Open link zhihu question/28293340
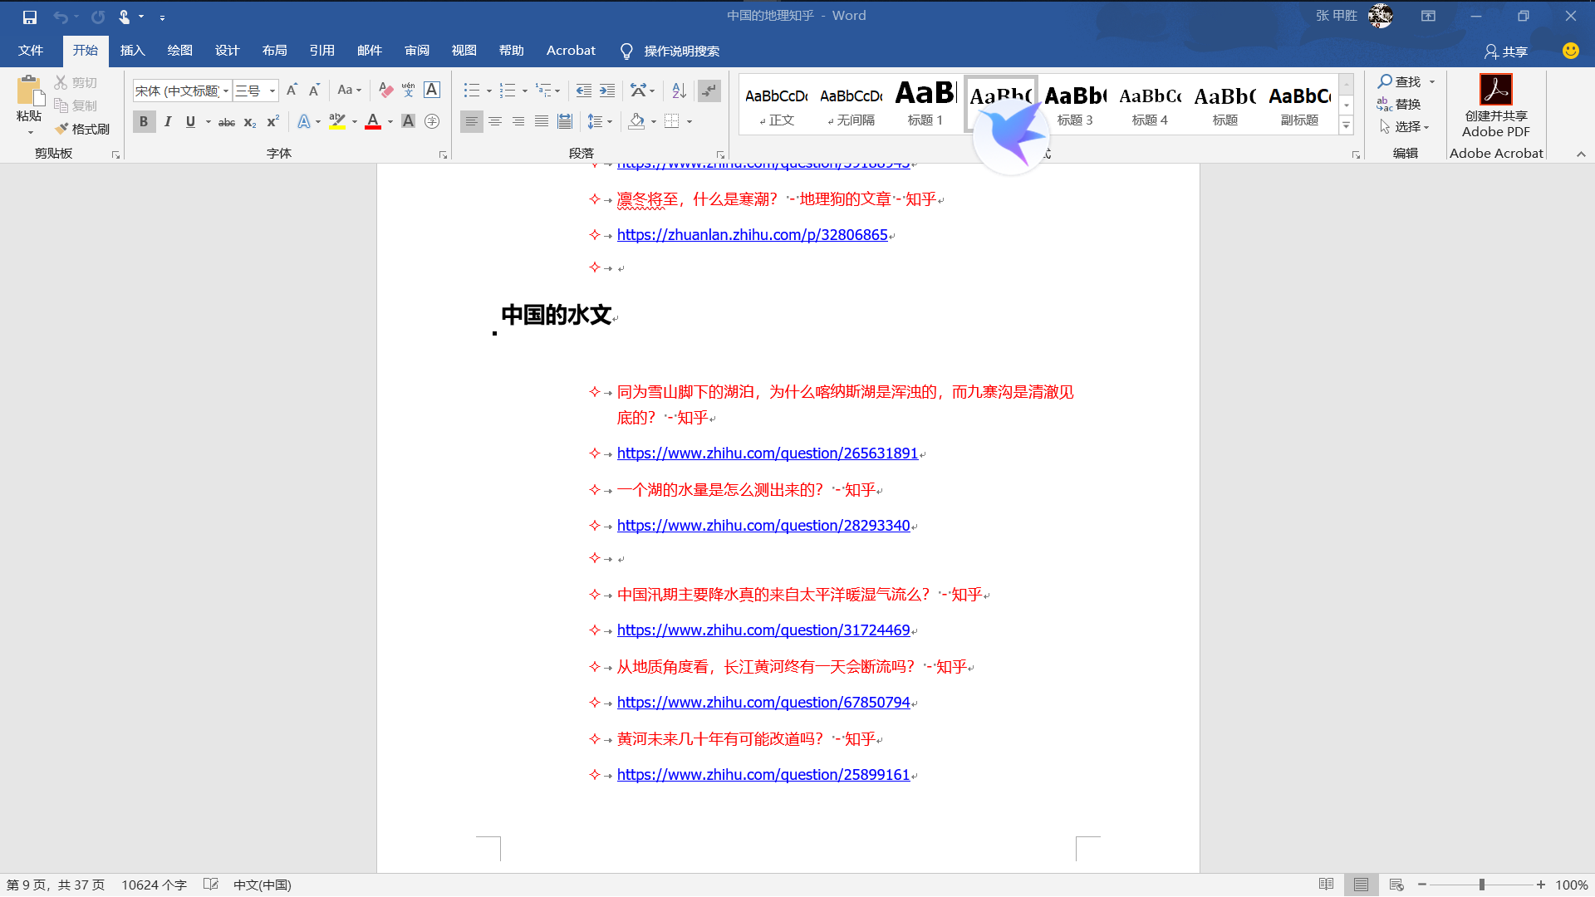1595x897 pixels. (x=763, y=526)
